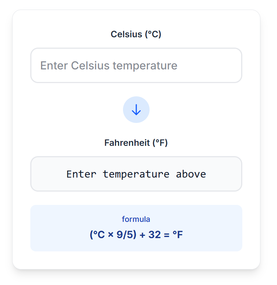Click the Celsius (°C) label
The width and height of the screenshot is (277, 285).
[136, 34]
